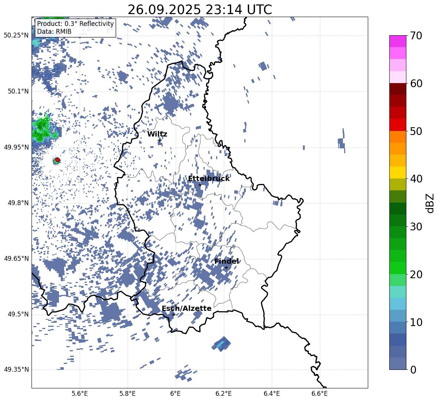The width and height of the screenshot is (439, 401).
Task: Click the 0 value on the colorbar
Action: pos(413,369)
